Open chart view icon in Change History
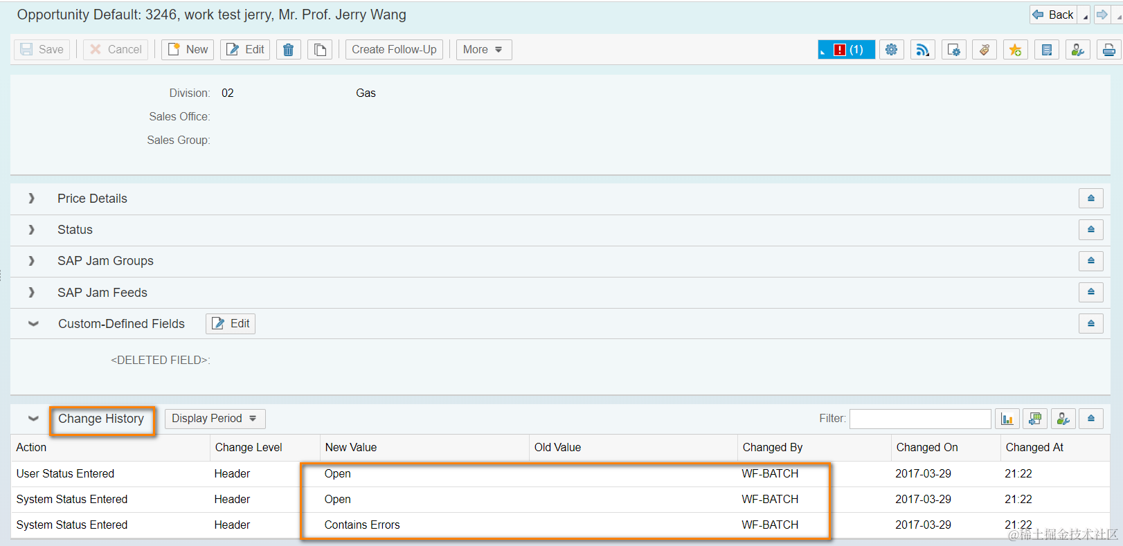This screenshot has width=1123, height=546. click(x=1007, y=419)
